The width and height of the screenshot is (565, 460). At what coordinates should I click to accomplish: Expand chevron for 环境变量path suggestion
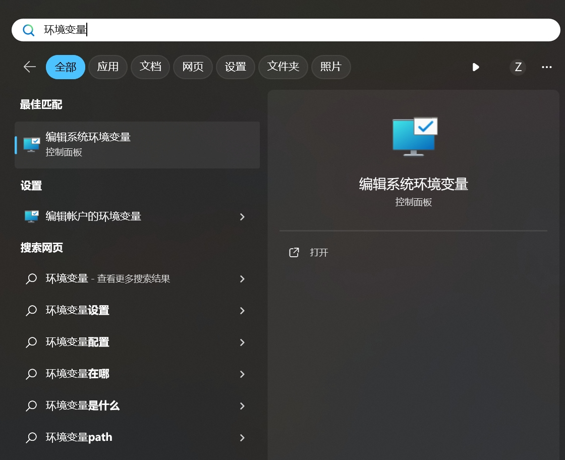click(242, 438)
